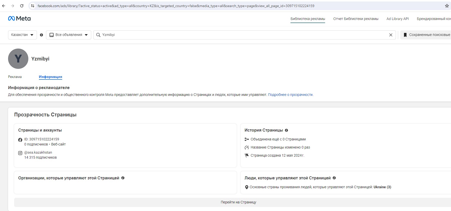Follow the Подробнее о прозрачности link
451x211 pixels.
tap(290, 95)
